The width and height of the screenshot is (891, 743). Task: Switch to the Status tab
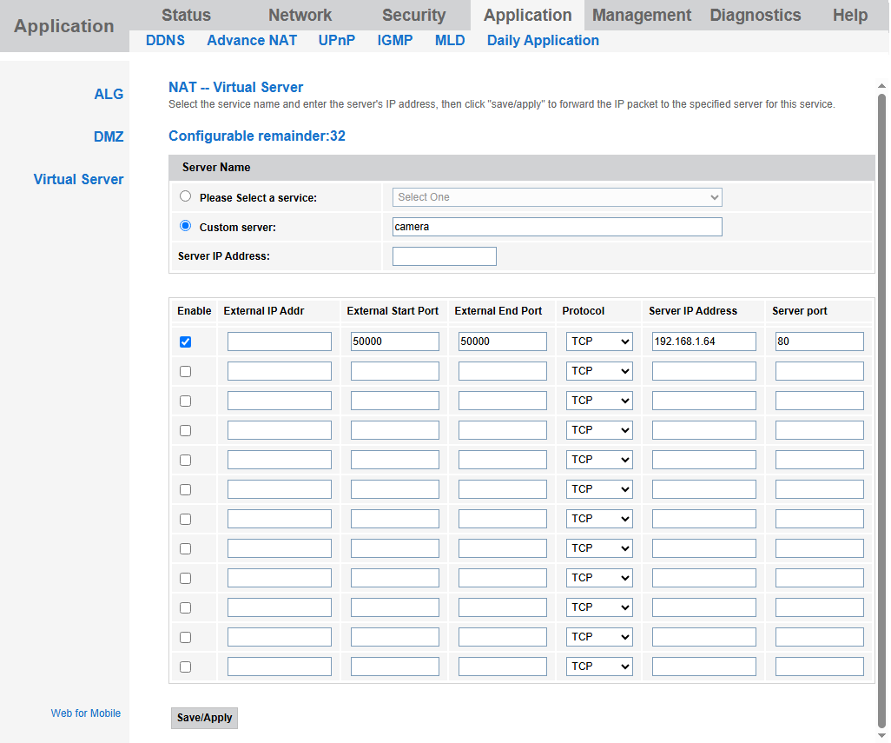pyautogui.click(x=186, y=15)
